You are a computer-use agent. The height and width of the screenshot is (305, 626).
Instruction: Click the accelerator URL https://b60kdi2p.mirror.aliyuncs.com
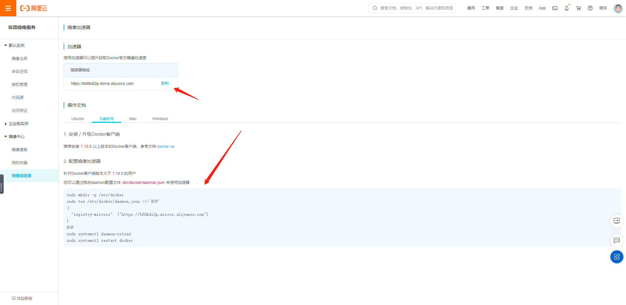[102, 84]
